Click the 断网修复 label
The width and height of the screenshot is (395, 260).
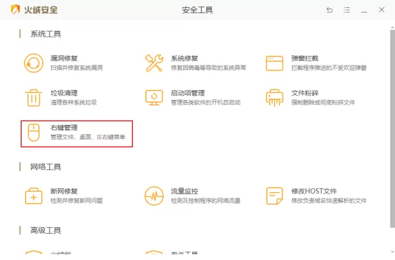coord(64,192)
